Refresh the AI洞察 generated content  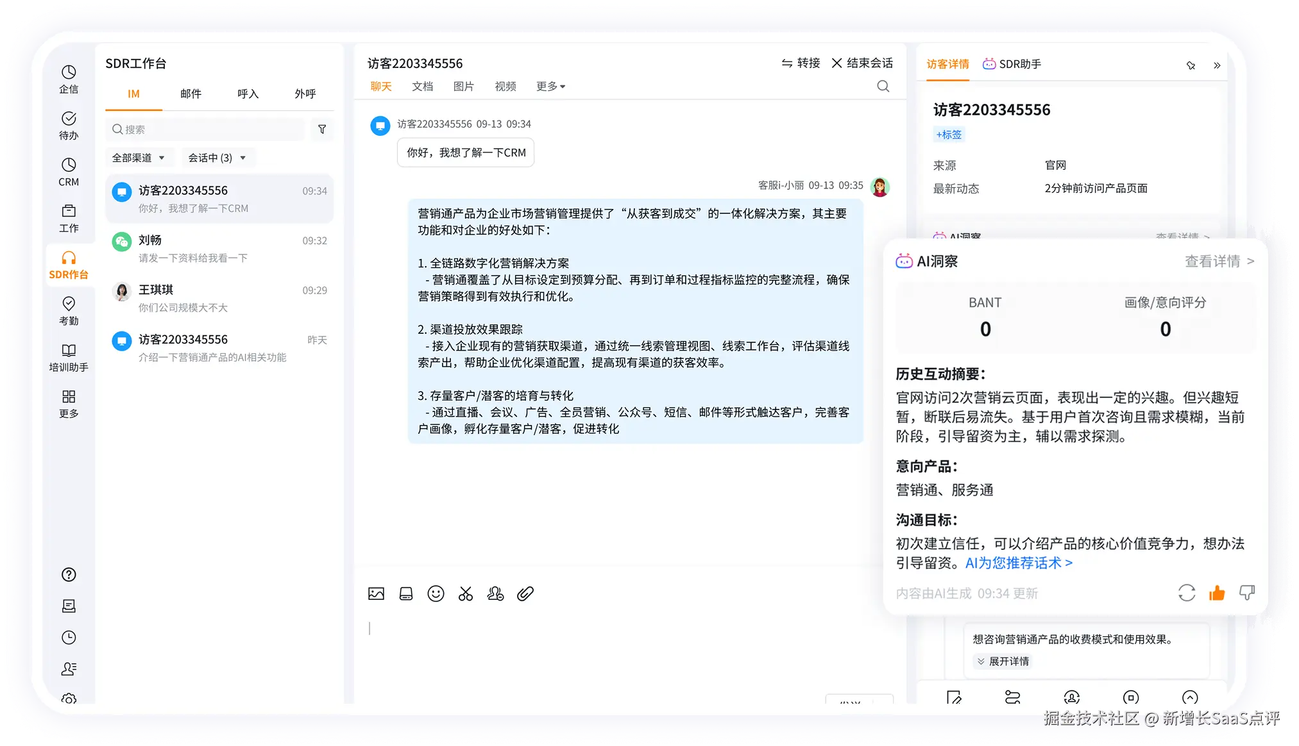pyautogui.click(x=1186, y=593)
